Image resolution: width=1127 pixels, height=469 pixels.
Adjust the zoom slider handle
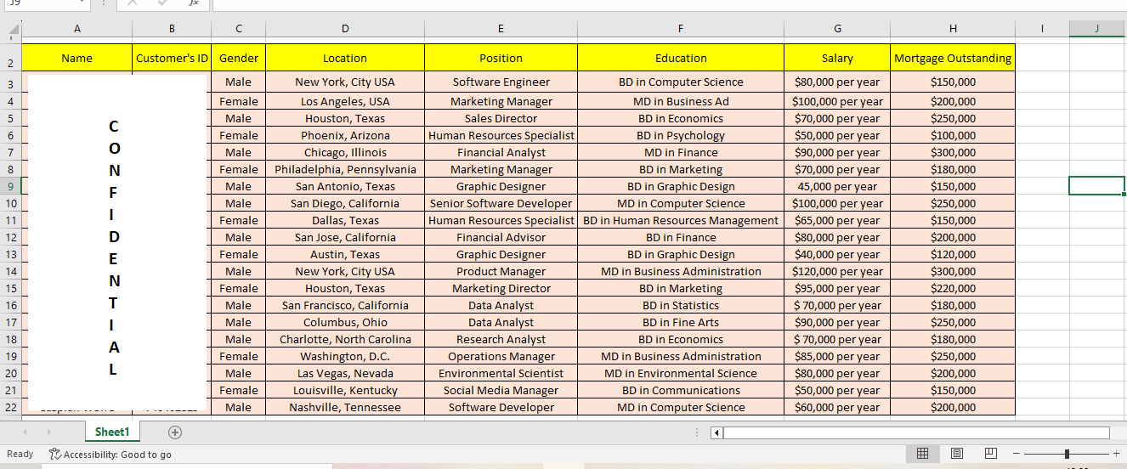[1067, 454]
